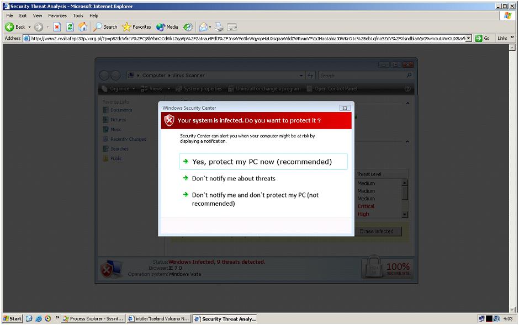
Task: Click Uninstall or change a program
Action: pos(264,89)
